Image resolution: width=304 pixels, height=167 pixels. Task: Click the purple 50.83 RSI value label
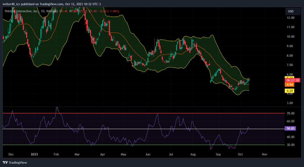[290, 128]
